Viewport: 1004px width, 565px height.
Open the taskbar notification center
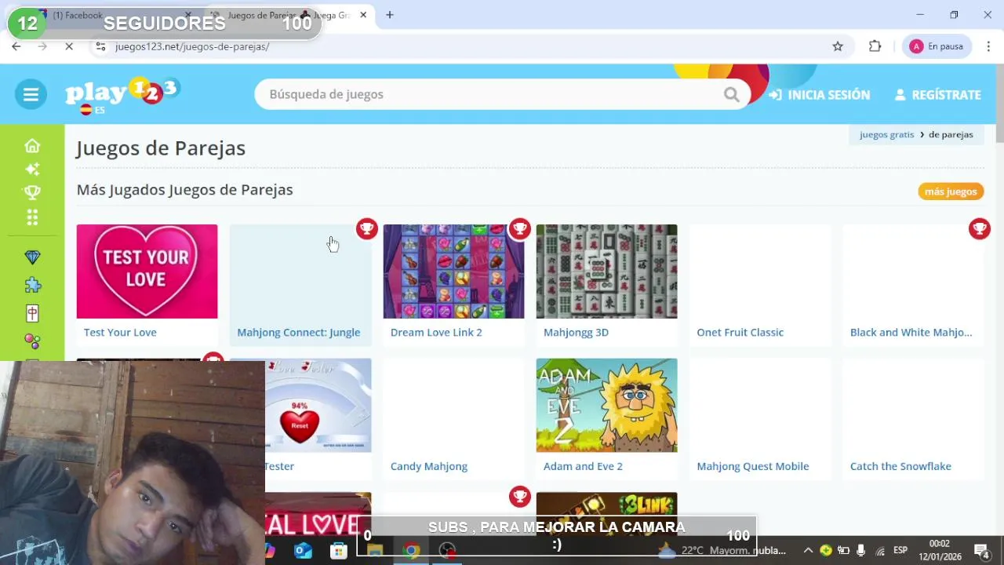pos(981,550)
